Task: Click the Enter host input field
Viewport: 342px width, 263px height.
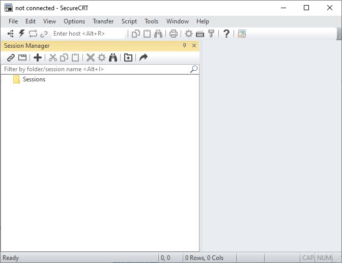Action: coord(88,34)
